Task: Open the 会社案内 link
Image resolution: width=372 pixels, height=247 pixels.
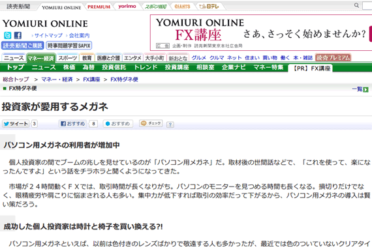Action: (x=79, y=36)
